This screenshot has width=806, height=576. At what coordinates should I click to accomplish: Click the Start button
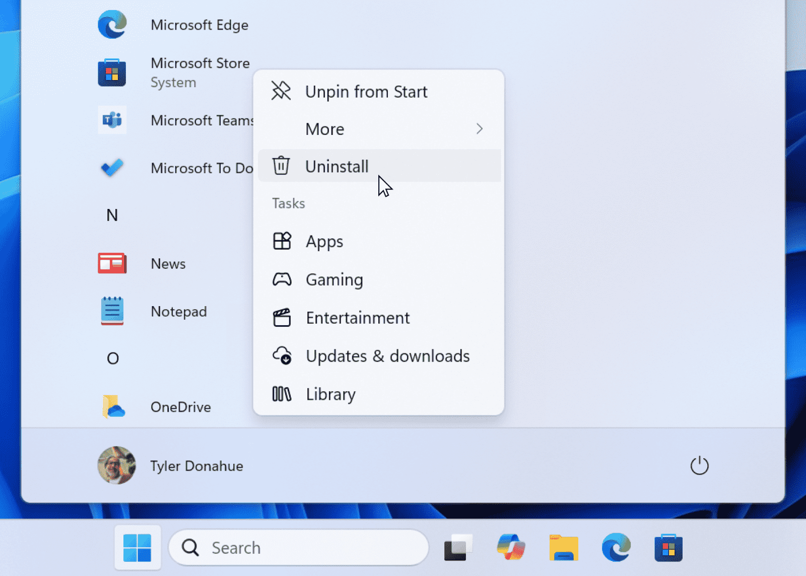pyautogui.click(x=137, y=547)
